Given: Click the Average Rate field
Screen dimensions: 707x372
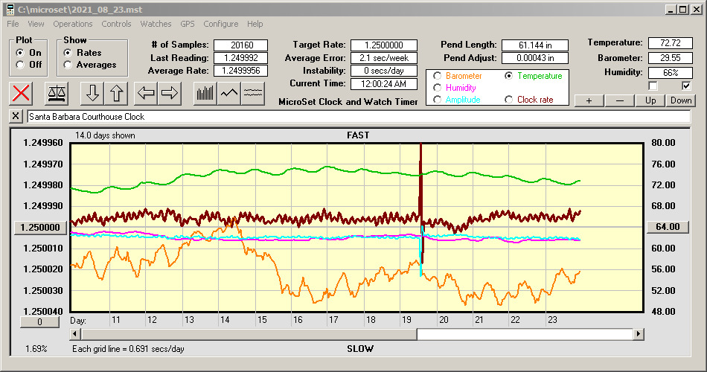Looking at the screenshot, I should 241,71.
